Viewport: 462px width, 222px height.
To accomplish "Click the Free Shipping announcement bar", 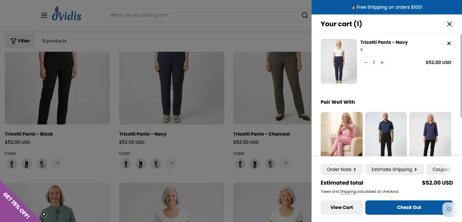I will click(x=387, y=7).
